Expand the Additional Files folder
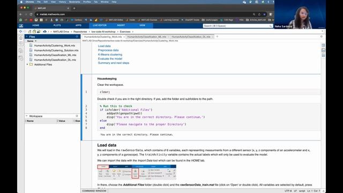This screenshot has height=193, width=343. click(x=27, y=64)
